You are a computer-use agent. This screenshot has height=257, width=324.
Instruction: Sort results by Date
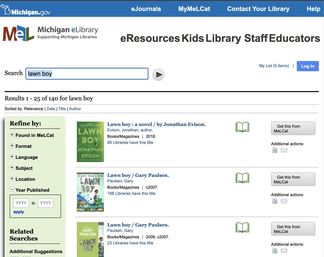point(51,109)
